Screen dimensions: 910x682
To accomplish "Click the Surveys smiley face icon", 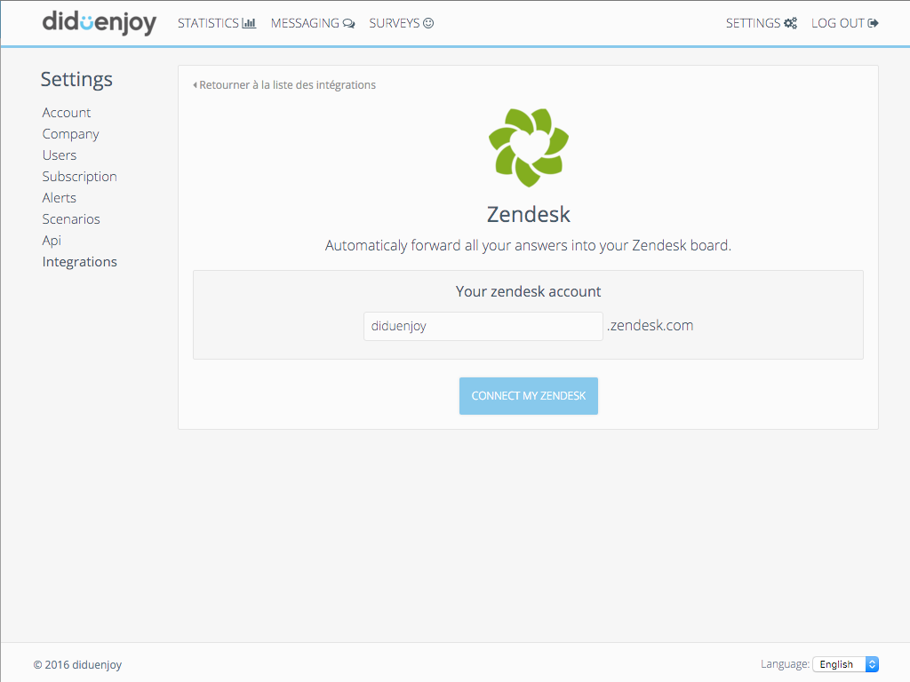I will tap(428, 23).
